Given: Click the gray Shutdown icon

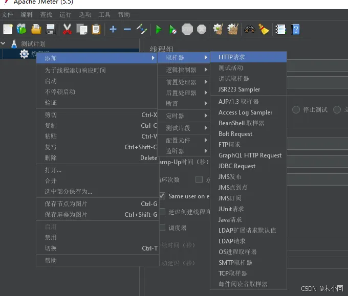Looking at the screenshot, I should [x=202, y=29].
